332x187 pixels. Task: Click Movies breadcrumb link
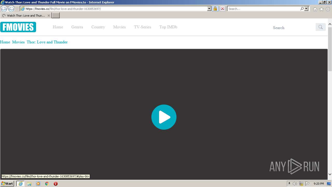pyautogui.click(x=18, y=42)
